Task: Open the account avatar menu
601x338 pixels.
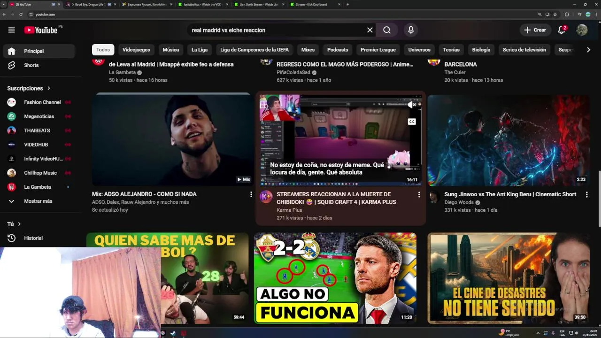Action: tap(582, 30)
